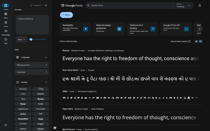210x131 pixels.
Task: Open the Fonts section in sidebar
Action: click(x=6, y=7)
